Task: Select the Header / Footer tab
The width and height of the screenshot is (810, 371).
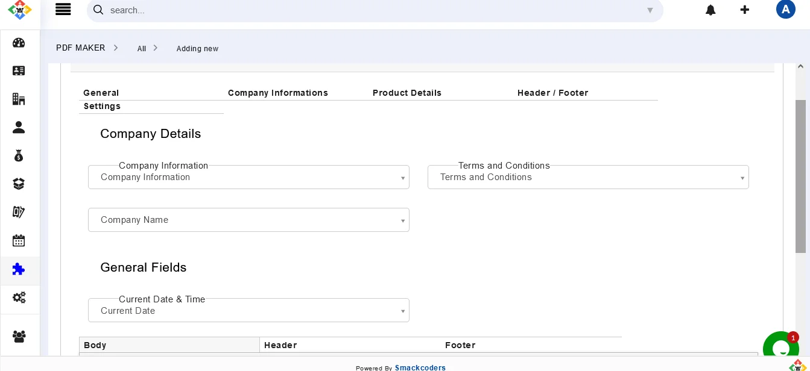Action: click(x=552, y=93)
